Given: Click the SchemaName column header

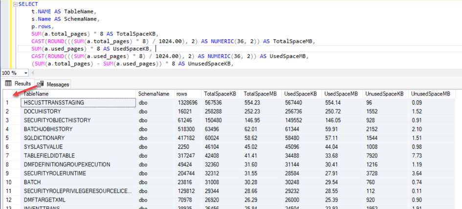Looking at the screenshot, I should (154, 93).
